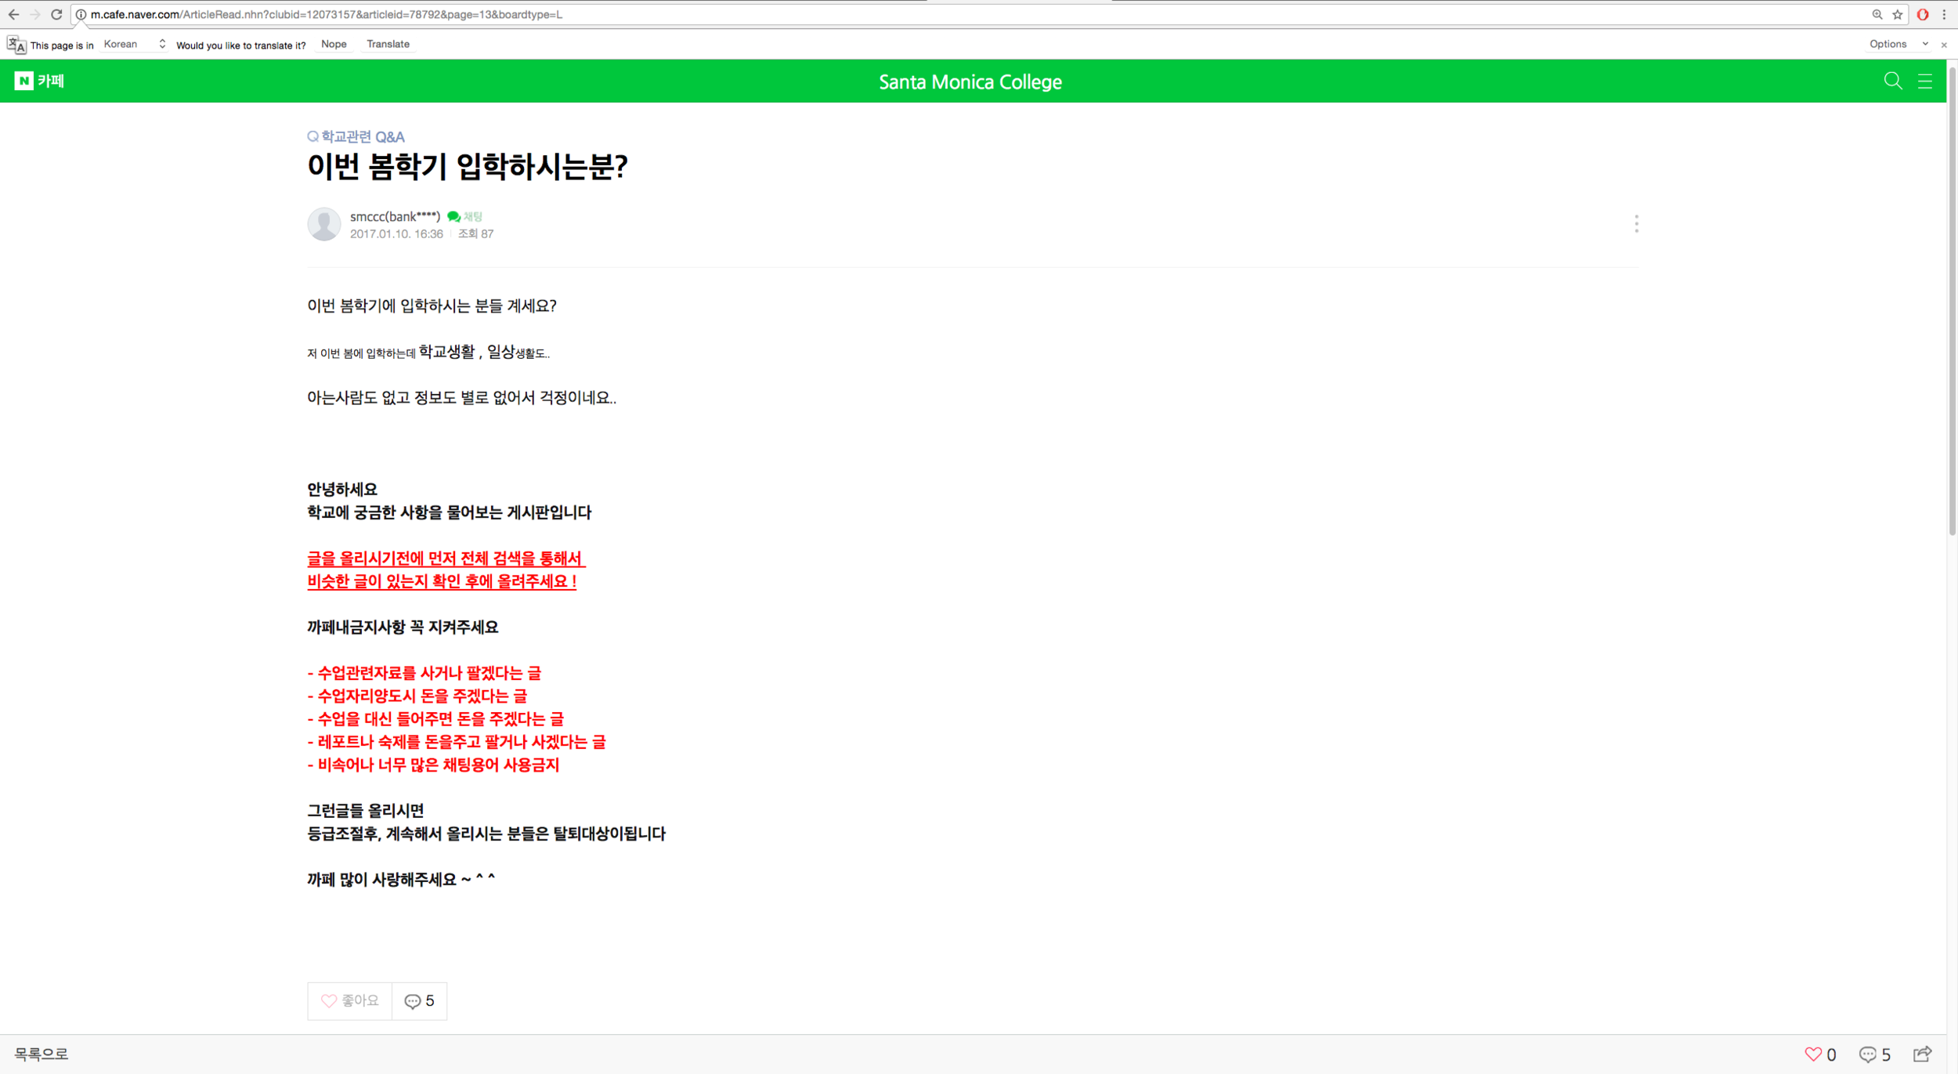The width and height of the screenshot is (1958, 1074).
Task: Go back with the browser back arrow
Action: [13, 15]
